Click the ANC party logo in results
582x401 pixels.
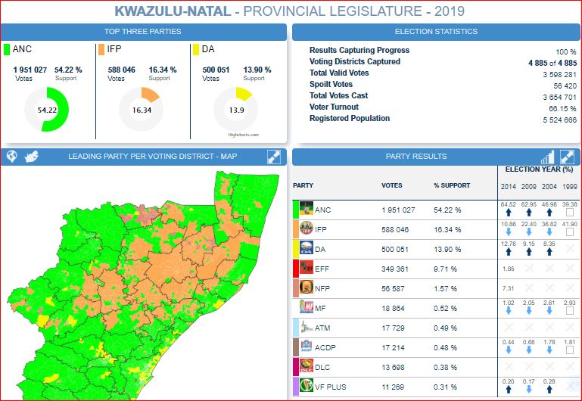tap(307, 210)
